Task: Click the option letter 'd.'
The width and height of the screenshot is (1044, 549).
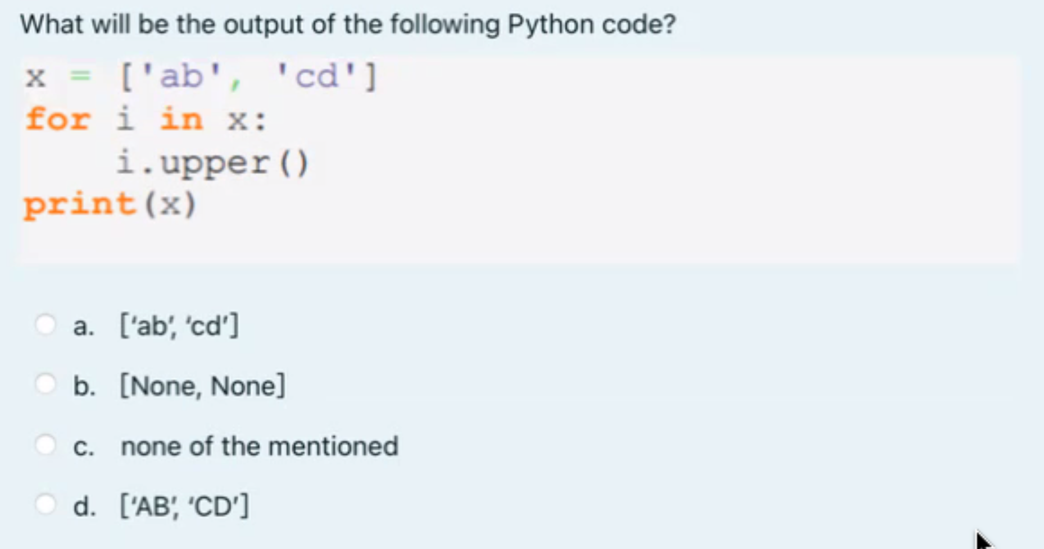Action: [84, 506]
